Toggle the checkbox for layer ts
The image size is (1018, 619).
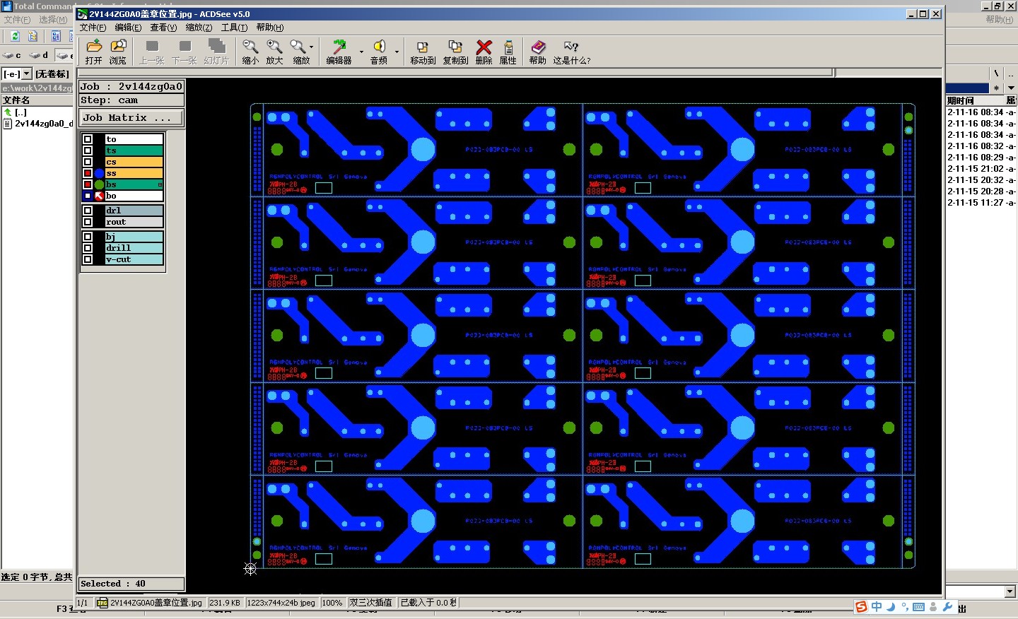[88, 151]
